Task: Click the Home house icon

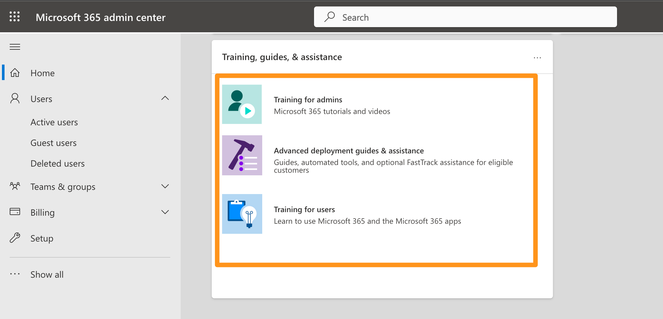Action: (15, 73)
